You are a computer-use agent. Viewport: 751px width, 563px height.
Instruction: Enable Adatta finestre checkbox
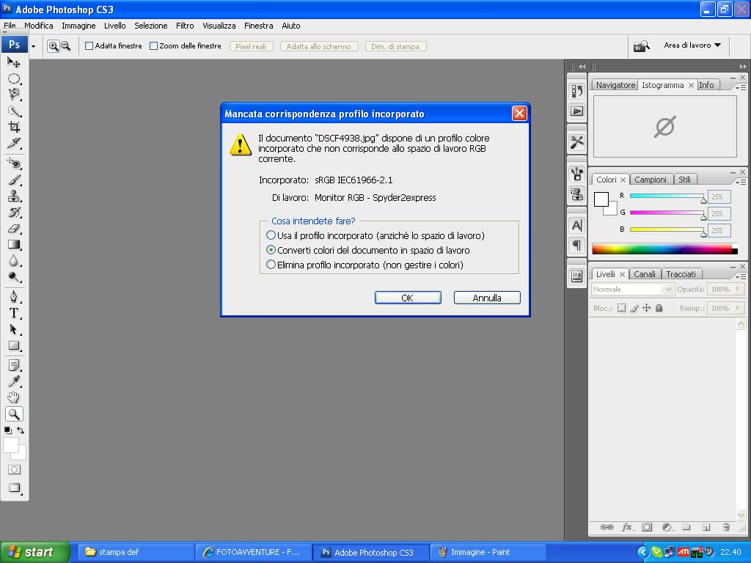[89, 46]
